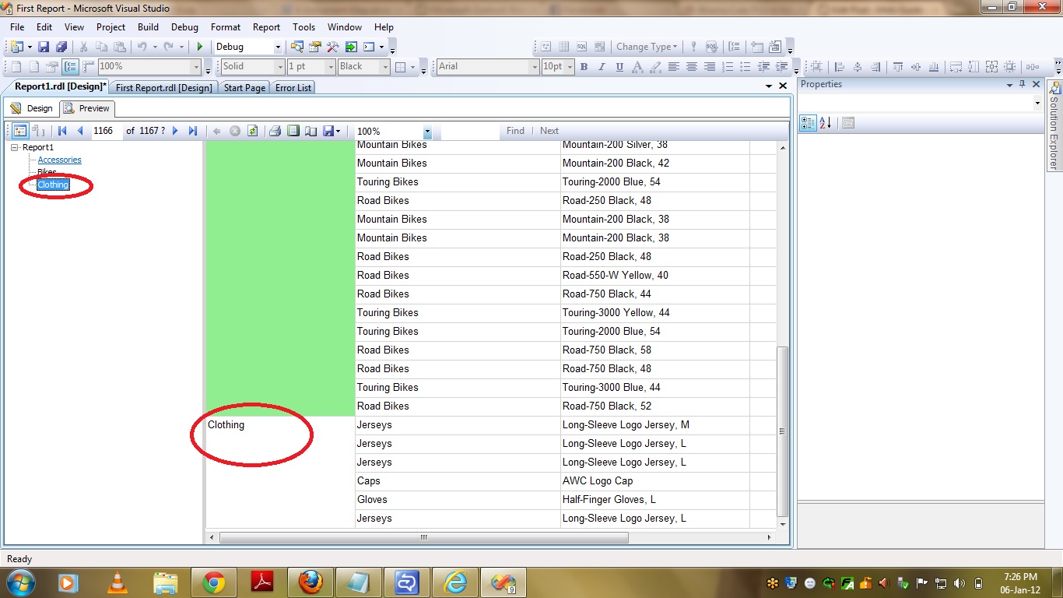1063x598 pixels.
Task: Toggle Categorized view in Properties panel
Action: tap(807, 123)
